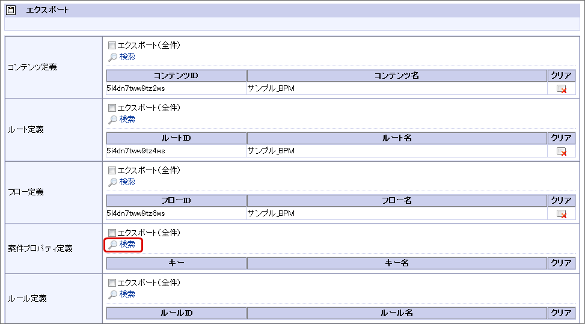Screen dimensions: 585x324
Task: Click the 案件プロパティ定義 section label
Action: [x=40, y=249]
